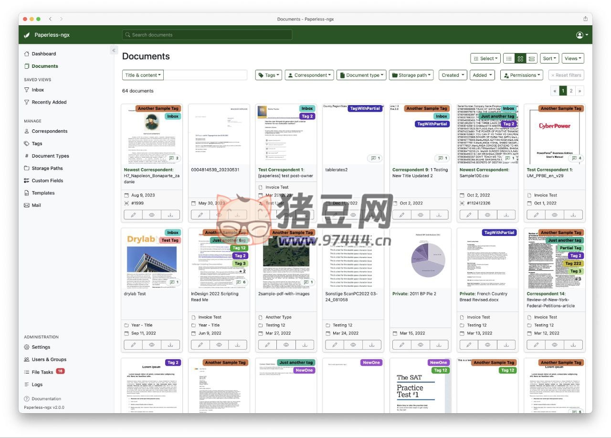This screenshot has width=611, height=438.
Task: Open preview of 1 Testing New Title Updated 2
Action: pyautogui.click(x=420, y=215)
